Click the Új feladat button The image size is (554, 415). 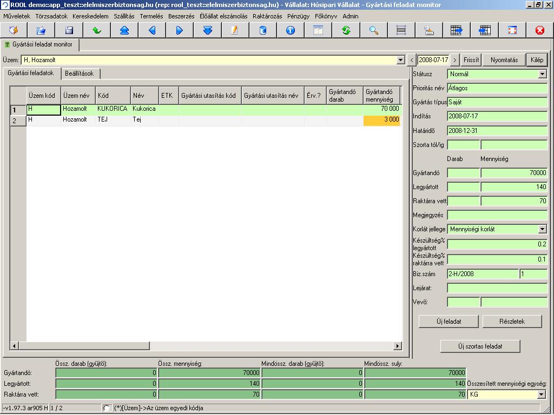pos(449,321)
